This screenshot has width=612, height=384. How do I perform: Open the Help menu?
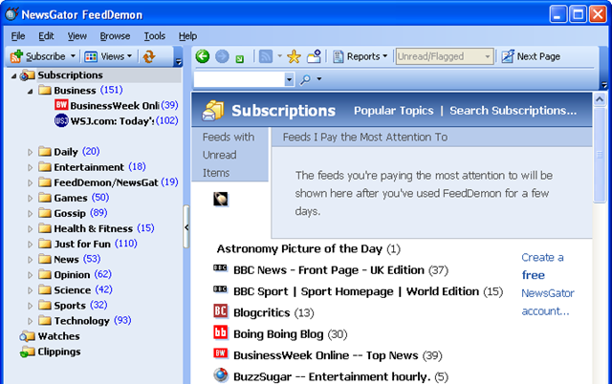point(187,36)
